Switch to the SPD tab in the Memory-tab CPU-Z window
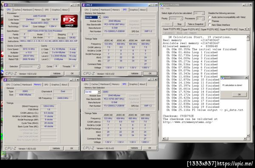Image resolution: width=255 pixels, height=168 pixels. click(46, 85)
